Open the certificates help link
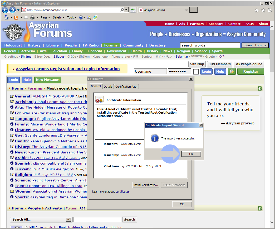 122,191
